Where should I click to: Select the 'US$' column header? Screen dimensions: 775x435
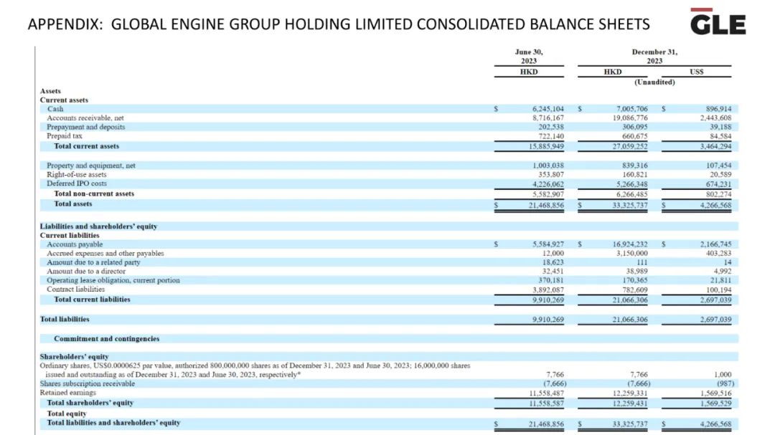click(x=696, y=72)
